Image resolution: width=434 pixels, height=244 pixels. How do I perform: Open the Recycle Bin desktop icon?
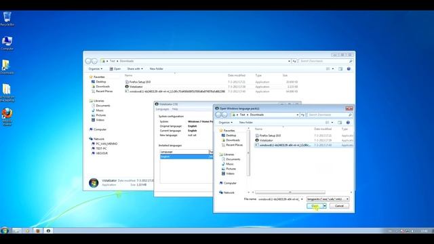[x=7, y=19]
